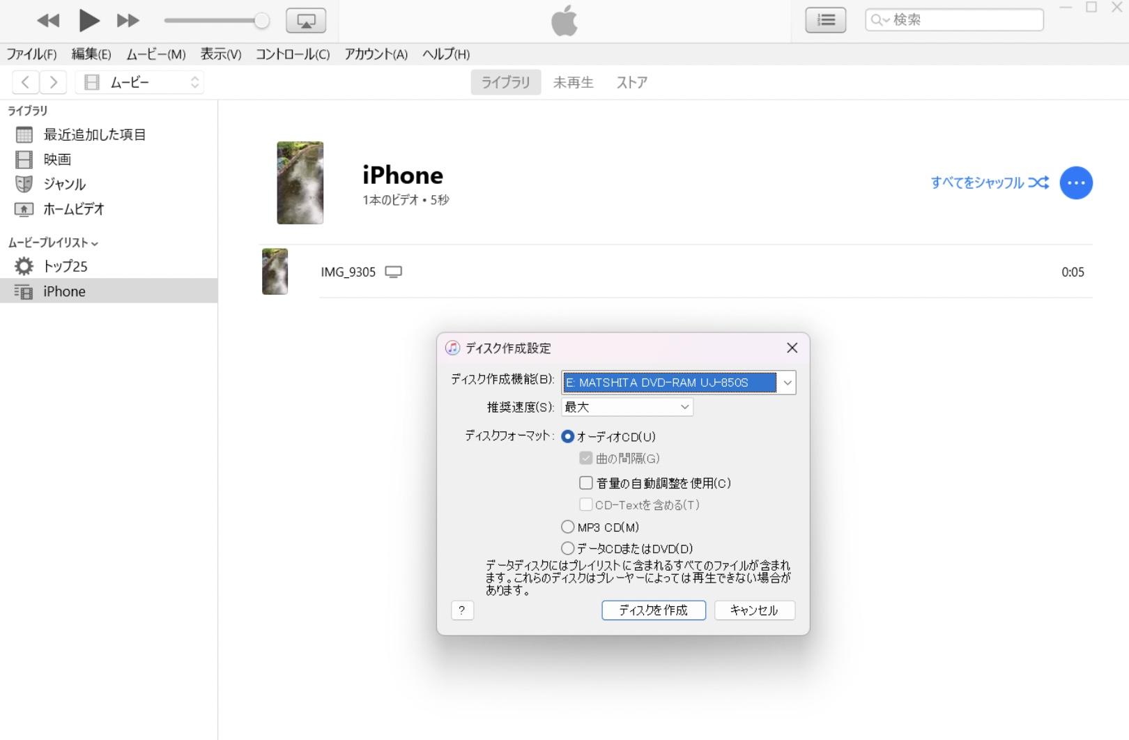1129x740 pixels.
Task: Open the ディスク作成機能 drive dropdown
Action: [679, 382]
